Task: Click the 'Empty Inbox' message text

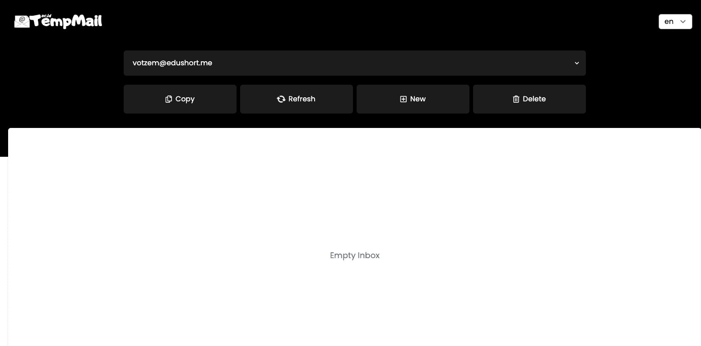Action: click(355, 255)
